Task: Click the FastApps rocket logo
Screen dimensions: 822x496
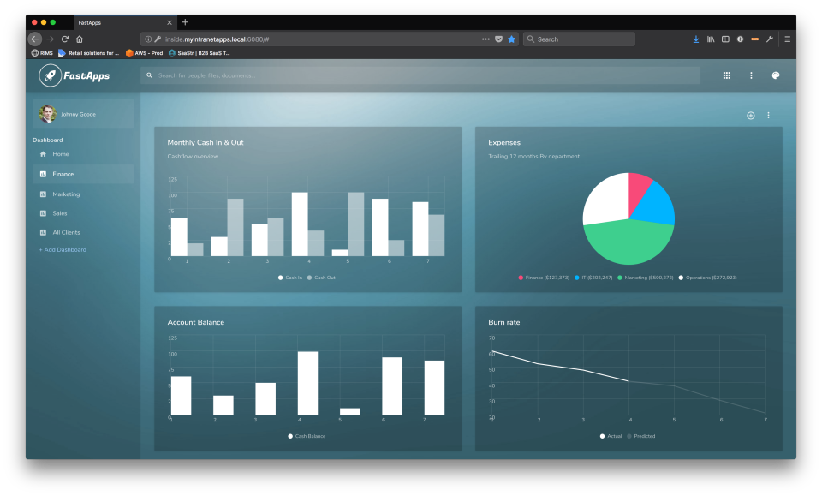Action: click(51, 75)
